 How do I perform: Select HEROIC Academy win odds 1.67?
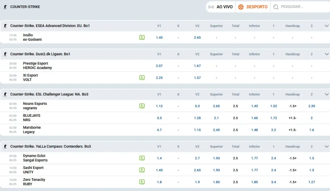pos(197,66)
